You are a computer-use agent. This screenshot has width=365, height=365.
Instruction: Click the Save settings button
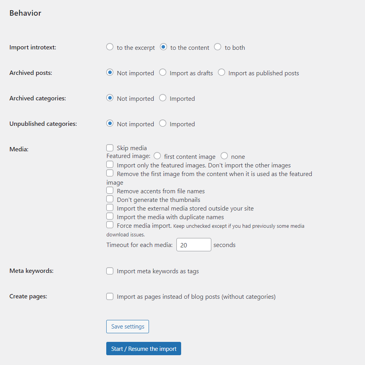point(127,327)
